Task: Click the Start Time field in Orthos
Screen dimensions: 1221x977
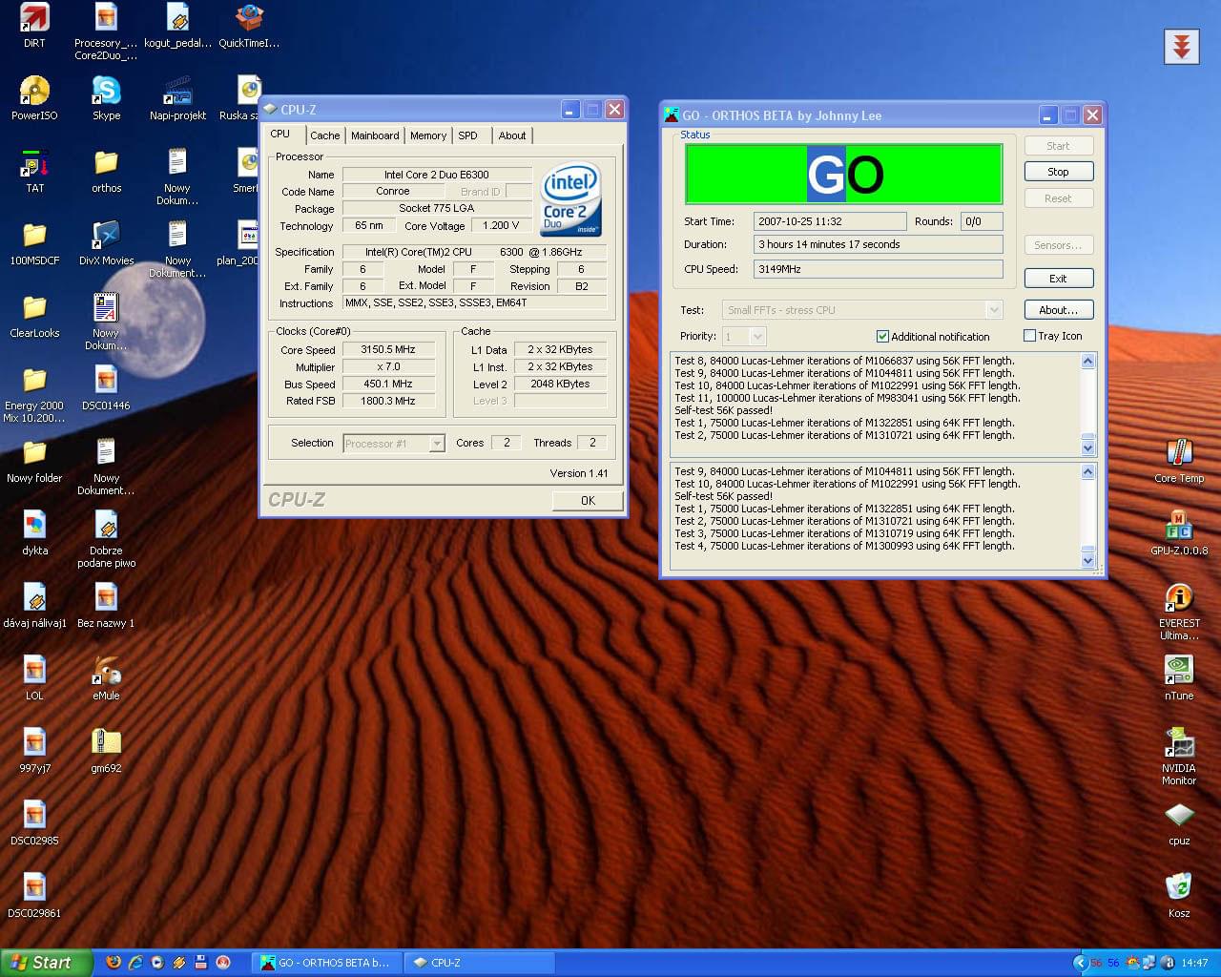Action: [829, 221]
